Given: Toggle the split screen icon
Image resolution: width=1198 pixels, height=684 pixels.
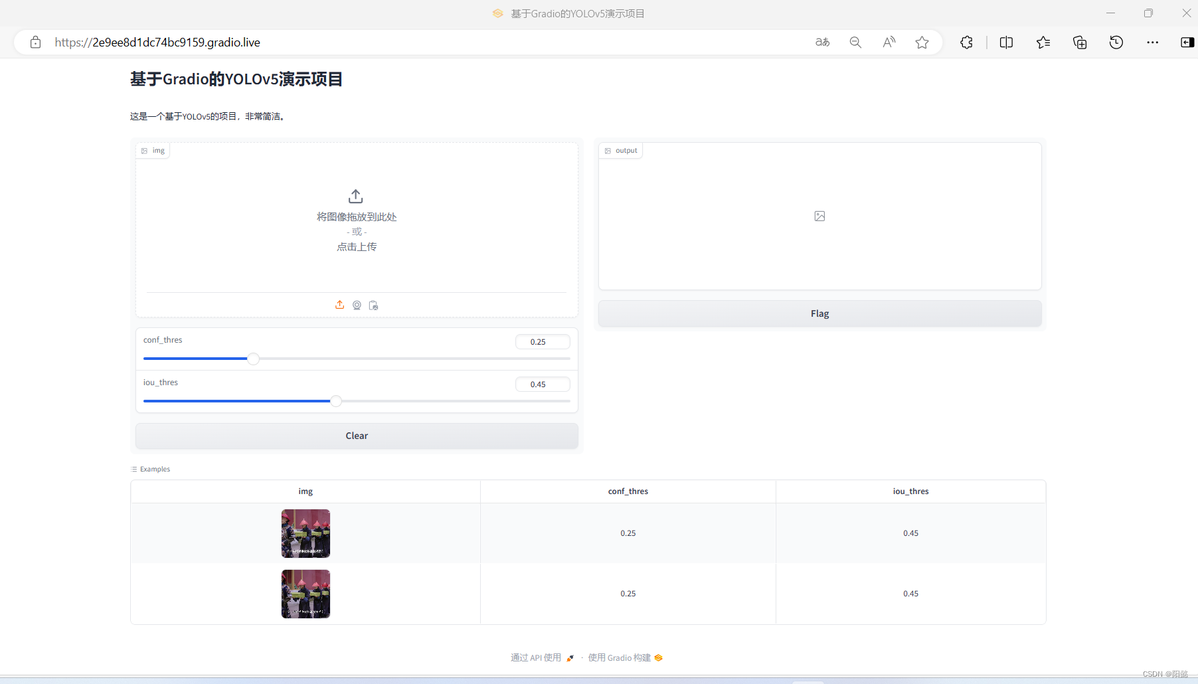Looking at the screenshot, I should pos(1006,43).
